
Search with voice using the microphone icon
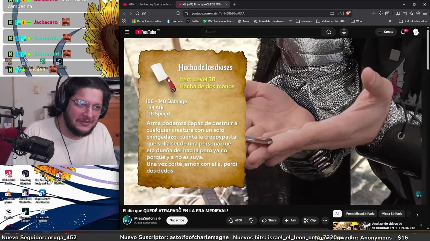pyautogui.click(x=344, y=32)
